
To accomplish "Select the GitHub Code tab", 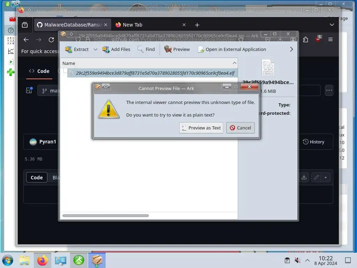I will [x=39, y=71].
